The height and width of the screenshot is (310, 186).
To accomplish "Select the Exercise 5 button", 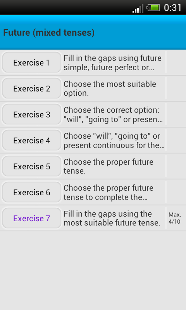I will coord(32,166).
